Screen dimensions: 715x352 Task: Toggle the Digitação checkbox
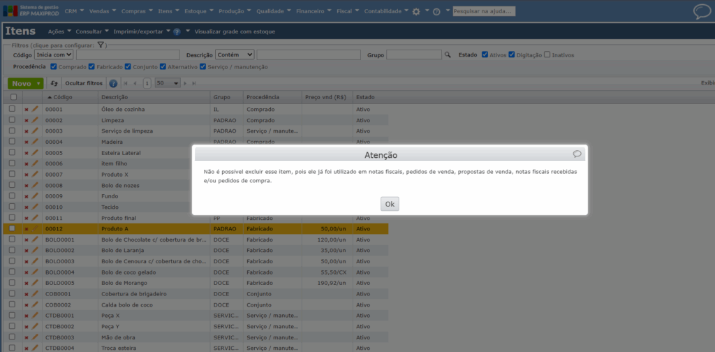tap(512, 54)
